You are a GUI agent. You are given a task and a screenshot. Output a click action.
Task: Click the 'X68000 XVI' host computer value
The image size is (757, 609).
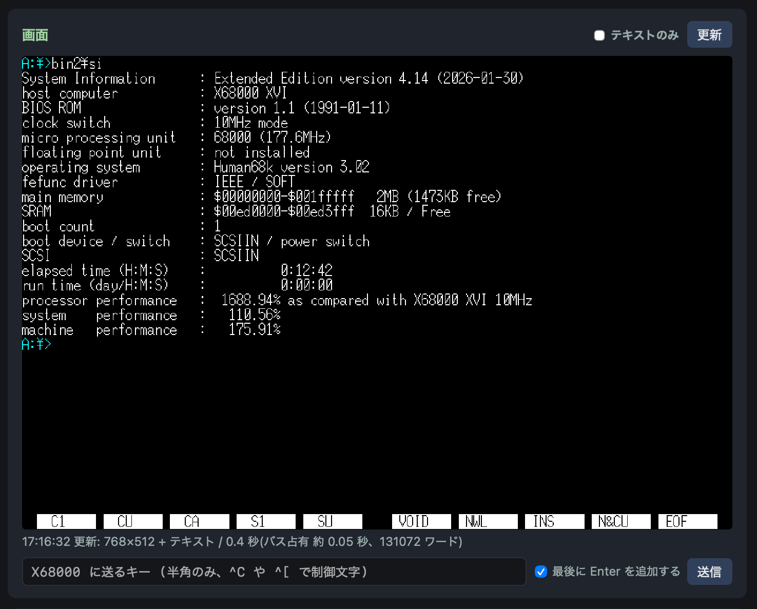click(250, 93)
